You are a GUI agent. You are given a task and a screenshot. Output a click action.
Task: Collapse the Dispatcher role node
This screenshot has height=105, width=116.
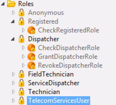(13, 39)
